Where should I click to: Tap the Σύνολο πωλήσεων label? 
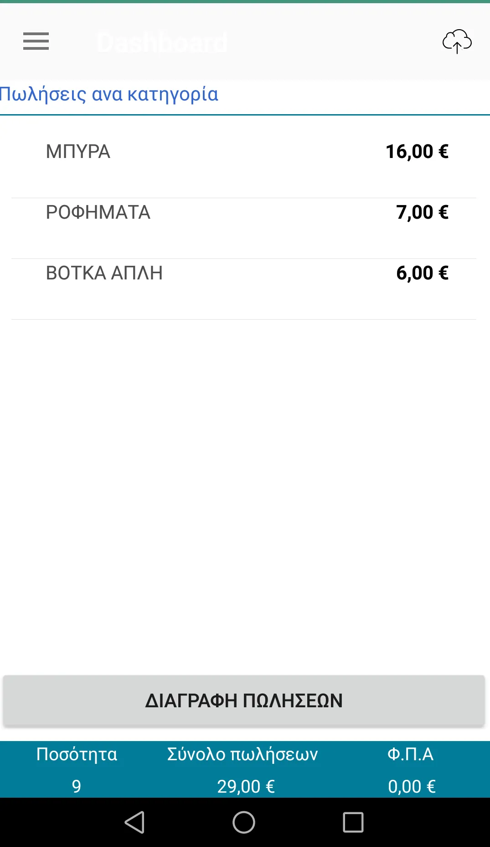[x=242, y=754]
